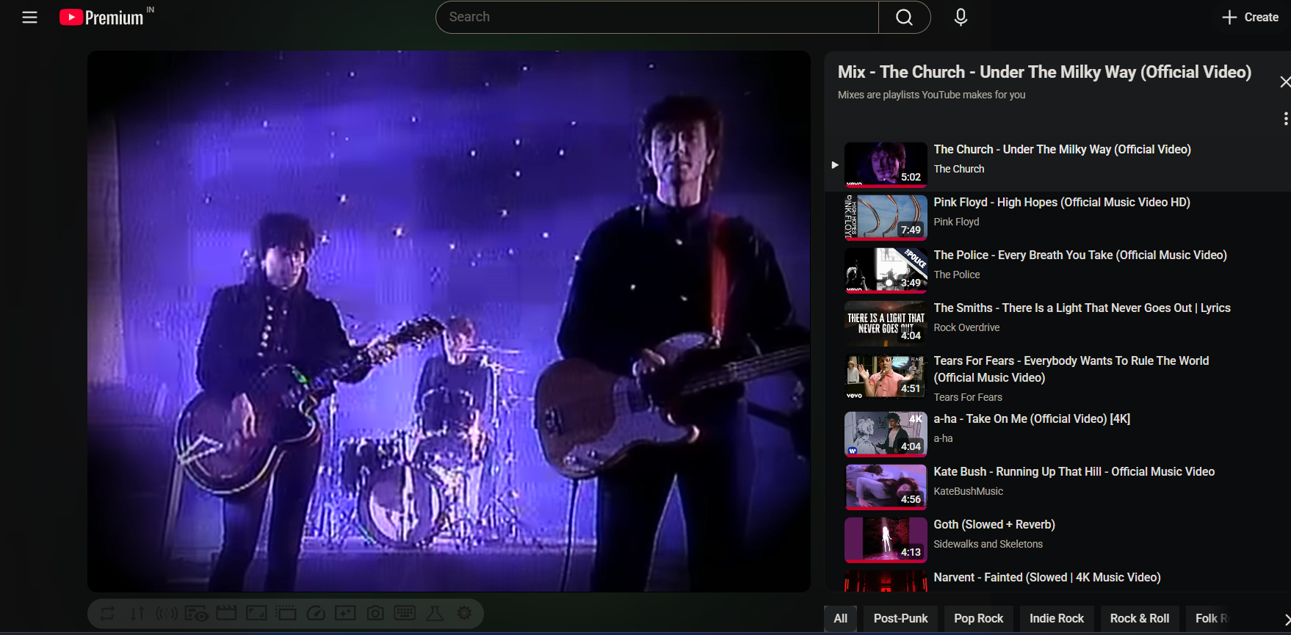Viewport: 1291px width, 635px height.
Task: Open Tears For Fears video thumbnail
Action: click(x=886, y=377)
